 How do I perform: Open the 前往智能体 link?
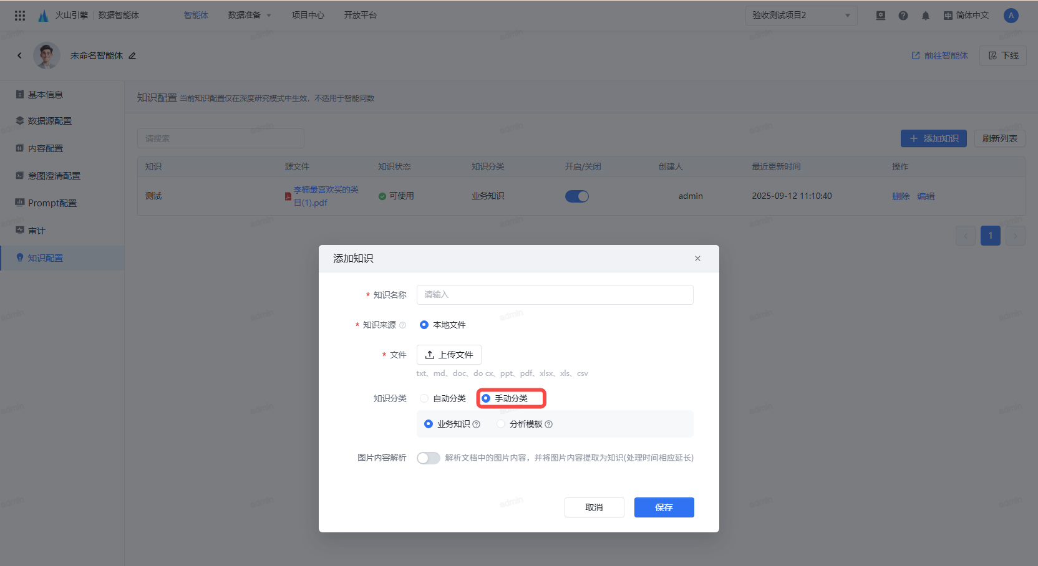pos(940,55)
